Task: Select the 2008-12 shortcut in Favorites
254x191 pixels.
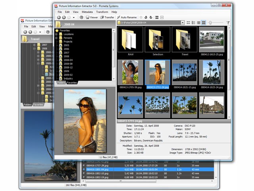Action: (68, 67)
